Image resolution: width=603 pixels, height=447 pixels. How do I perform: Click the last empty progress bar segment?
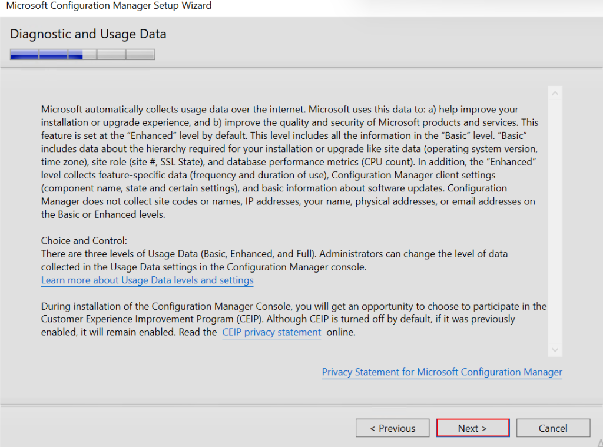[140, 55]
